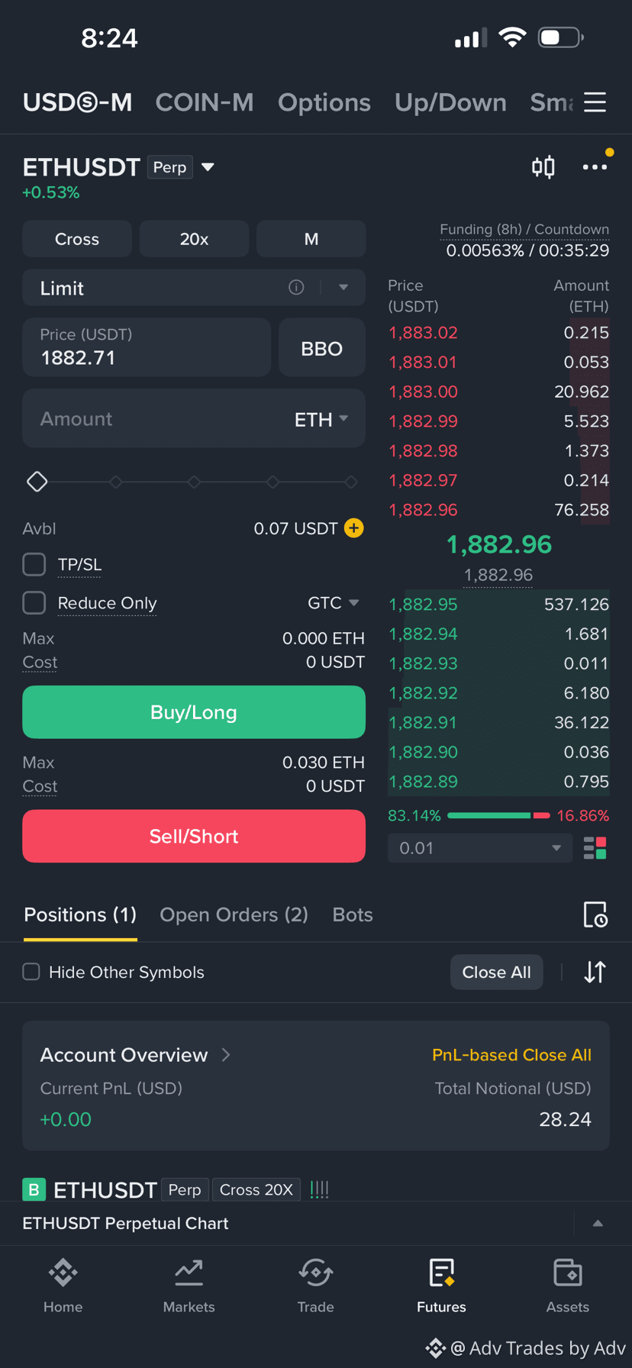Tap the yellow plus to add USDT
Screen dimensions: 632x1368
[354, 528]
